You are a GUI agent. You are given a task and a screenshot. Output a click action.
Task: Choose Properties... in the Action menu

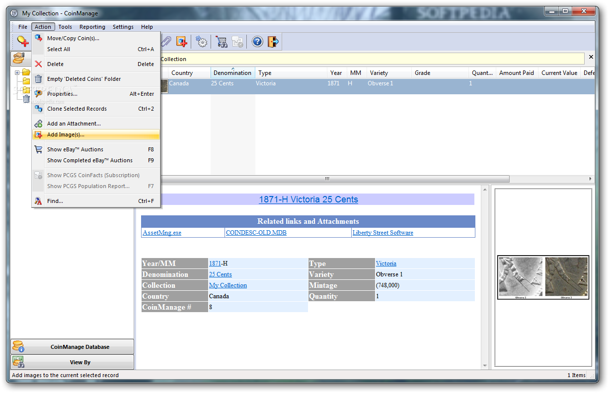coord(96,94)
